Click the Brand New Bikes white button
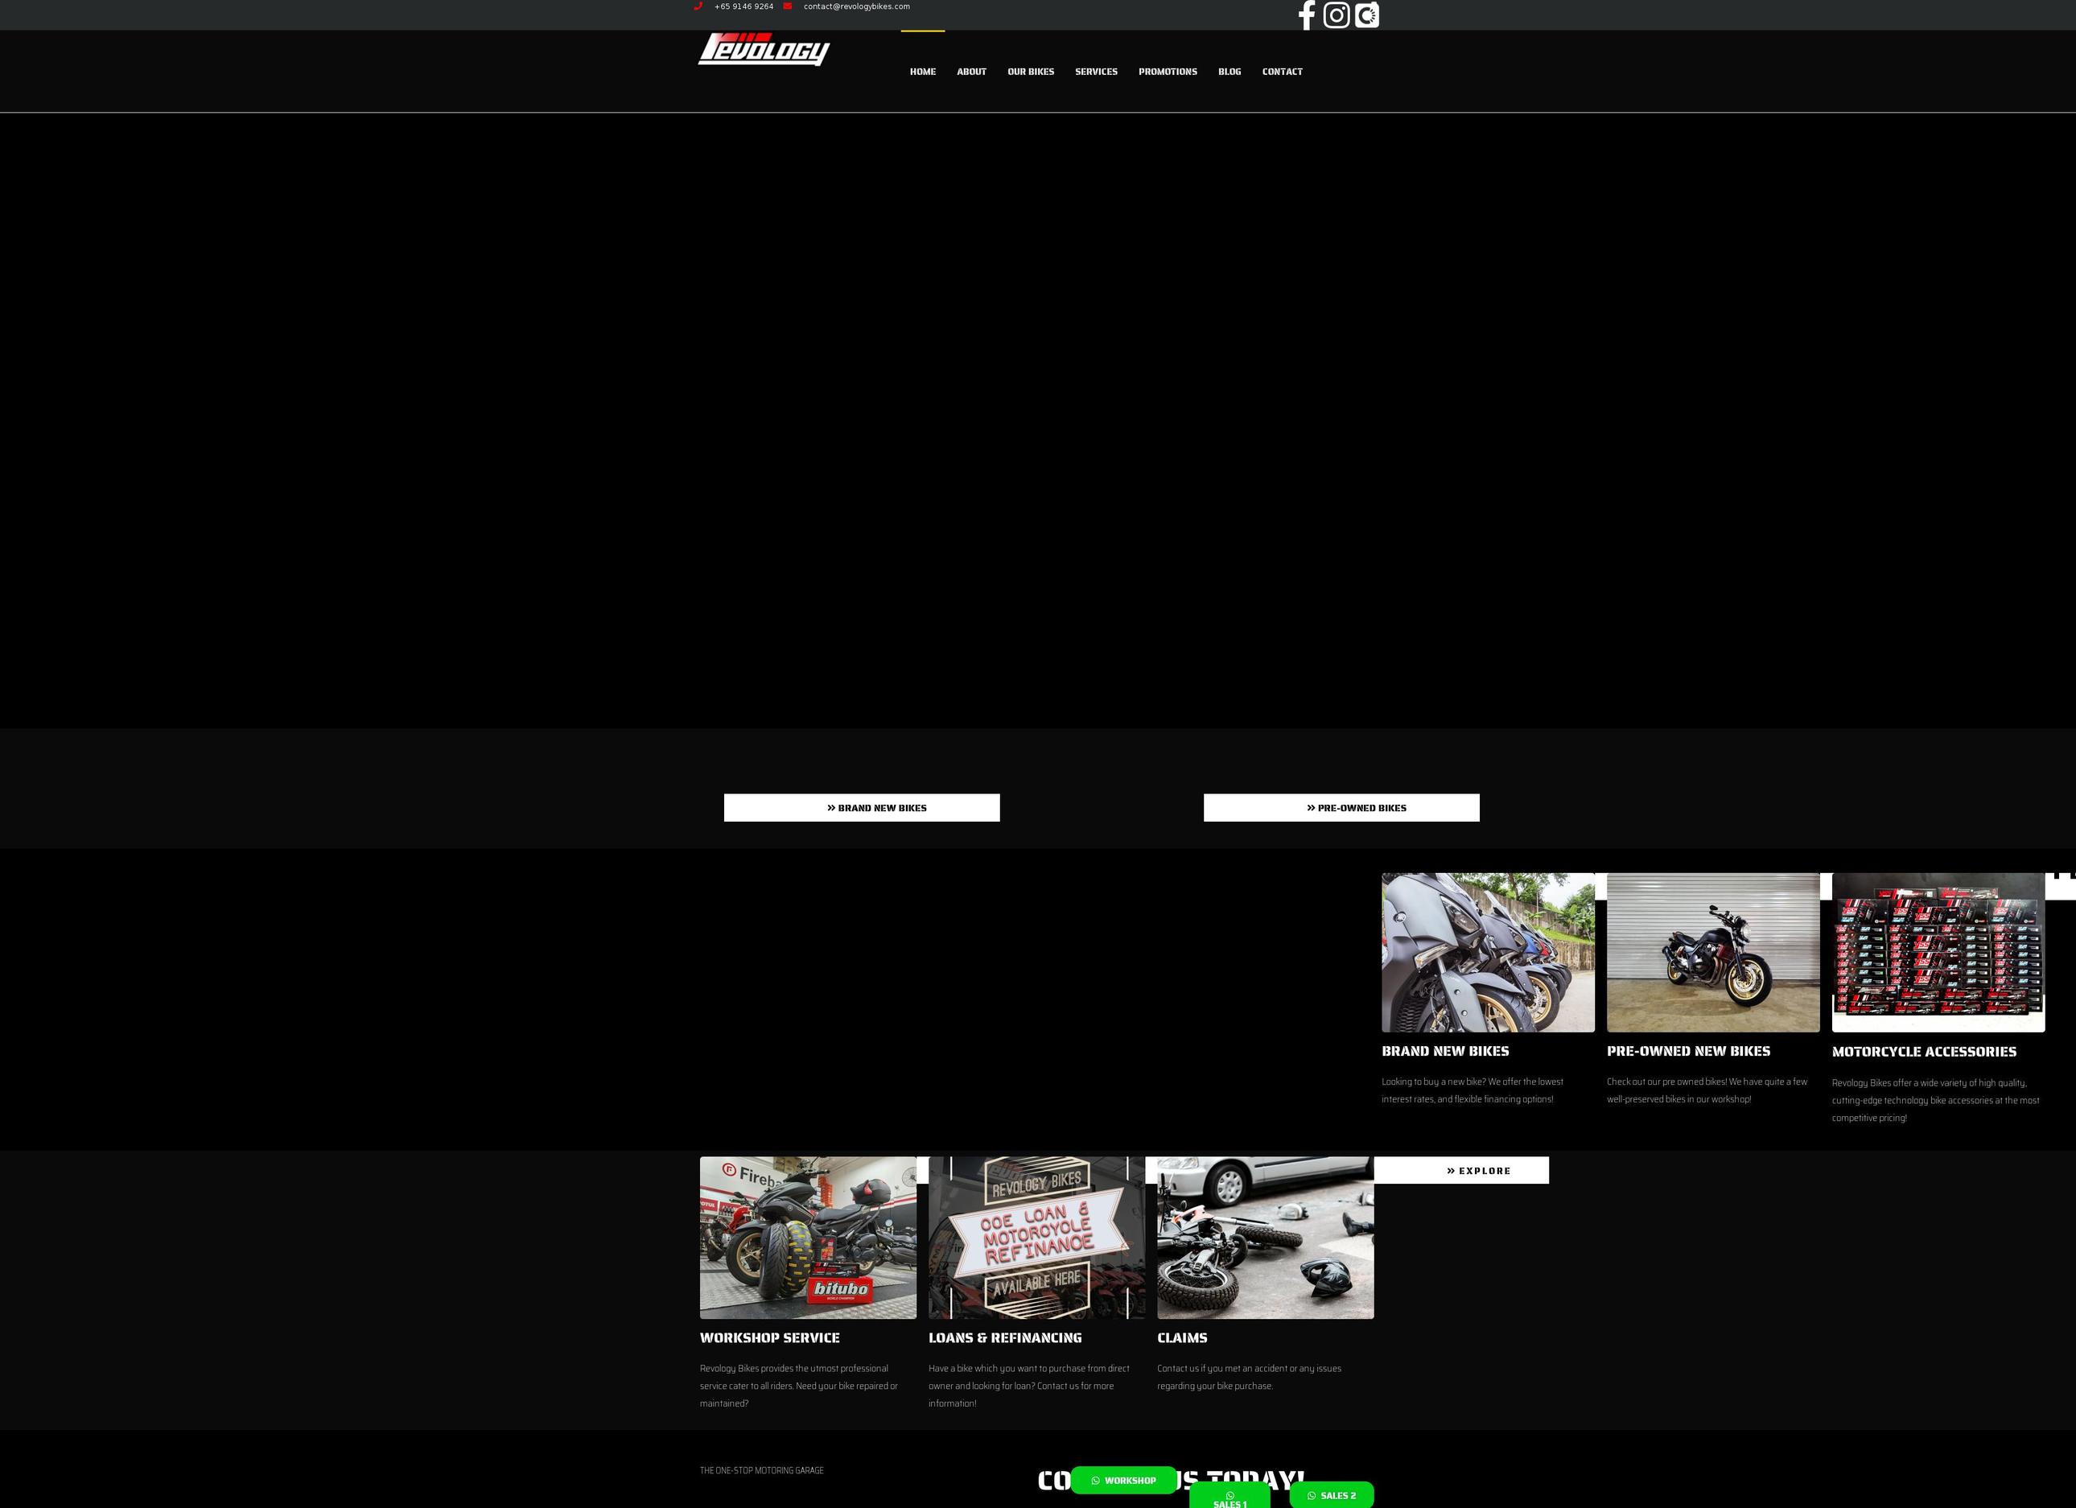 861,808
